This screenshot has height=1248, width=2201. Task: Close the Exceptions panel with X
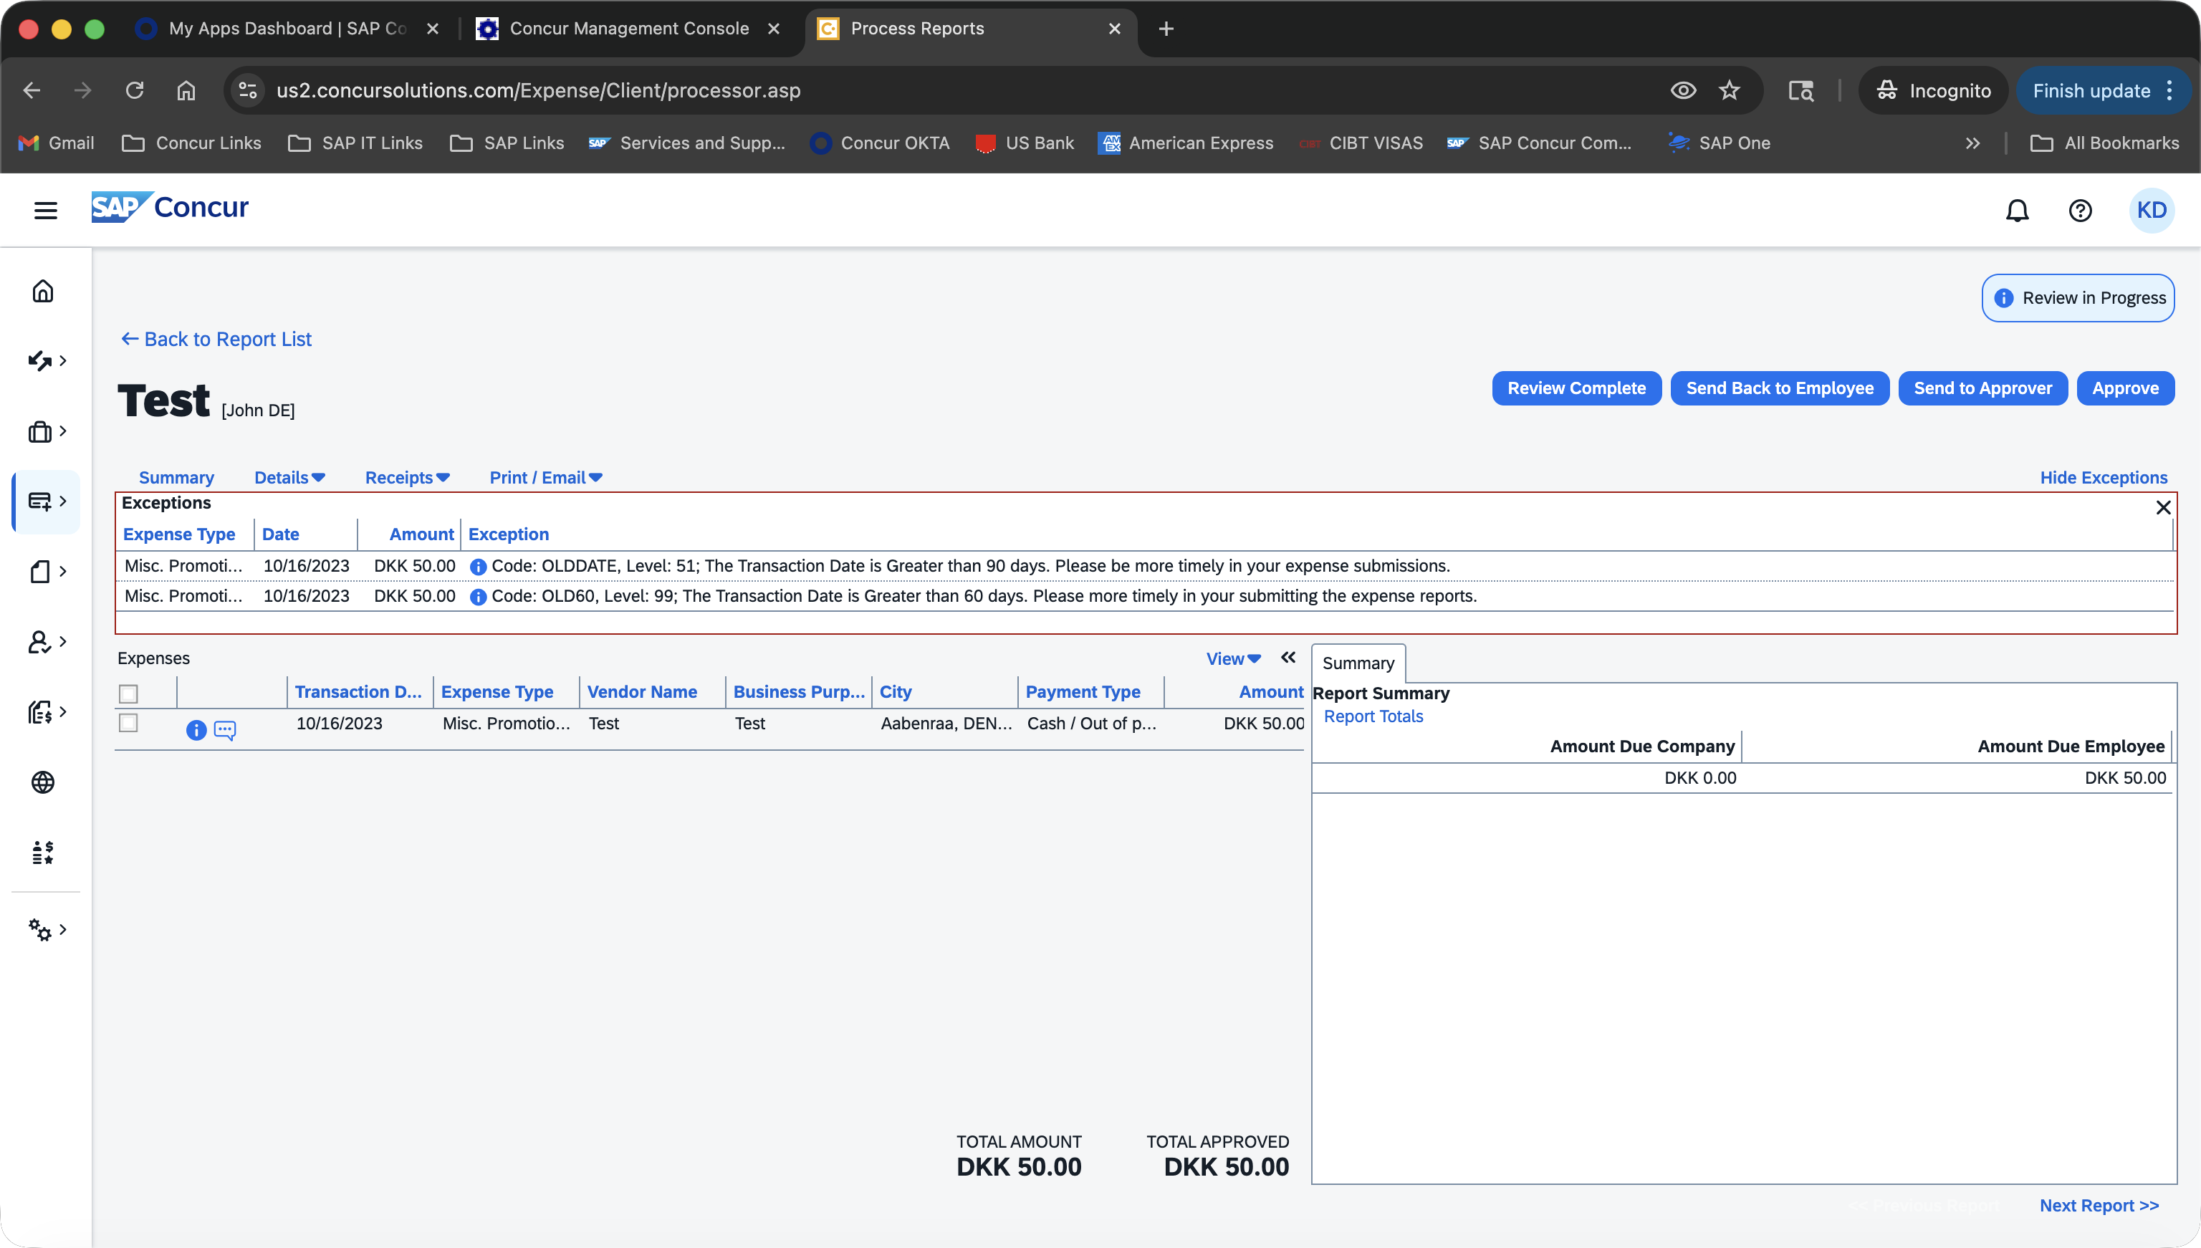2162,507
